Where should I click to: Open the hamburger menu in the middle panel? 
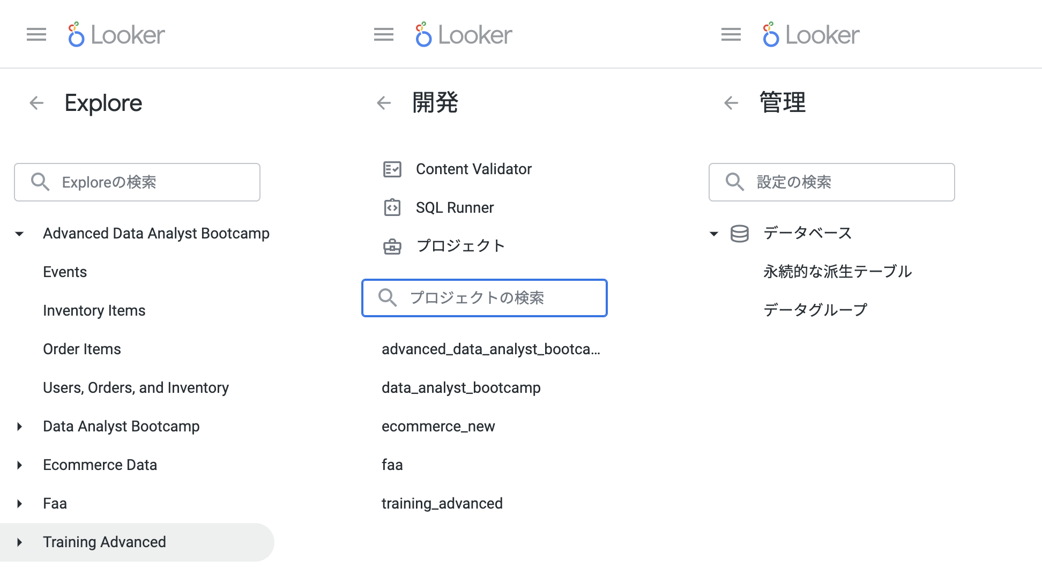pos(383,34)
